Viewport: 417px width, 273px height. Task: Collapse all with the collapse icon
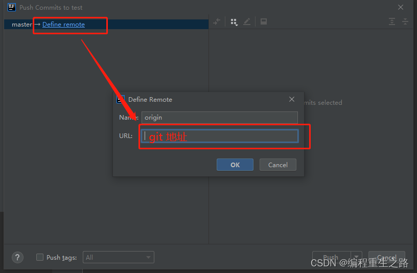(405, 21)
